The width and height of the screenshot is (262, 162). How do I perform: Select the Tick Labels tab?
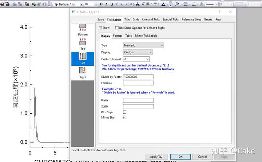[114, 20]
